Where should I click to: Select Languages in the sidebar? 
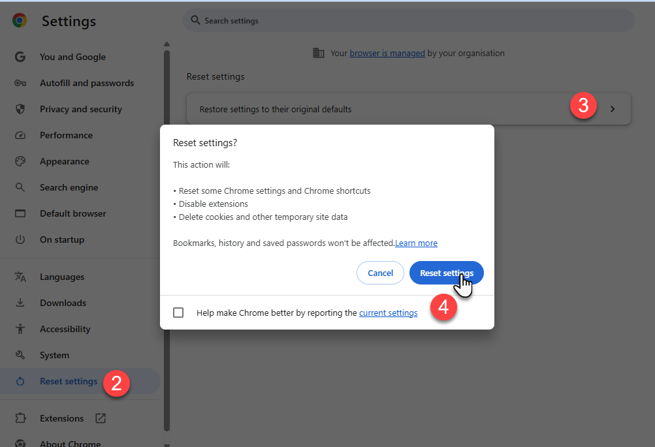point(62,277)
